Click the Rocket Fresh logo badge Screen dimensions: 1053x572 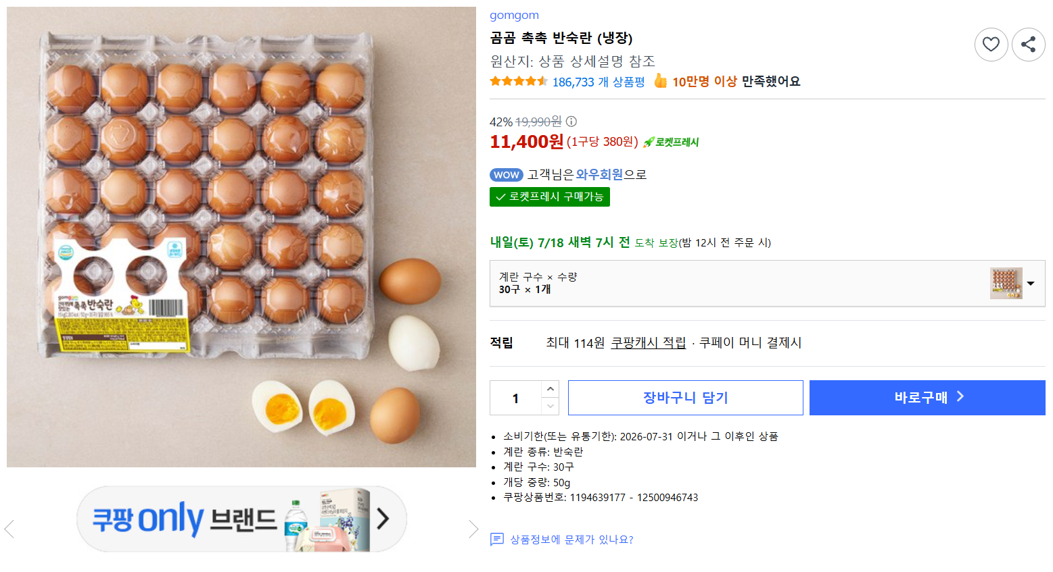point(671,142)
